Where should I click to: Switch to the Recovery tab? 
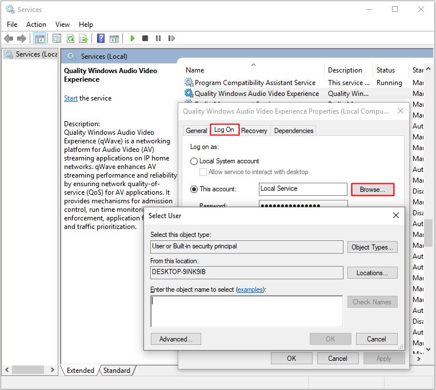pyautogui.click(x=254, y=131)
